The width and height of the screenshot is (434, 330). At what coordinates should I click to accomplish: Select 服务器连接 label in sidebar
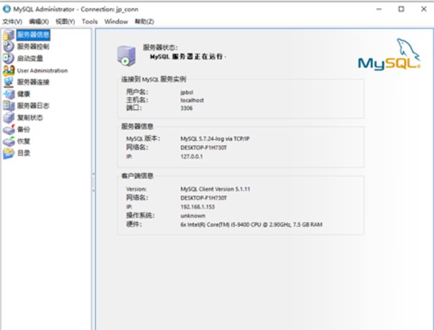[x=33, y=82]
